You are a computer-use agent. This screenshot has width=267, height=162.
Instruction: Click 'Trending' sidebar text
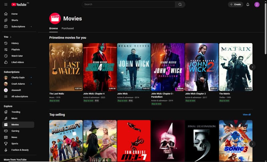click(16, 112)
